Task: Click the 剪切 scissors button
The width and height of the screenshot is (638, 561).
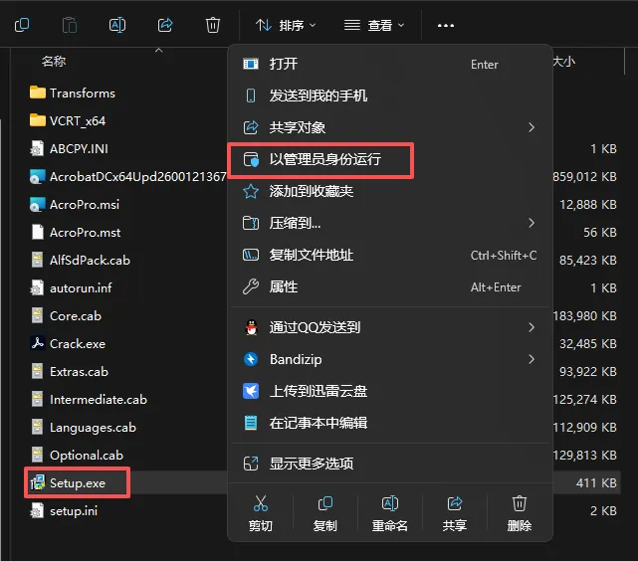Action: coord(261,513)
